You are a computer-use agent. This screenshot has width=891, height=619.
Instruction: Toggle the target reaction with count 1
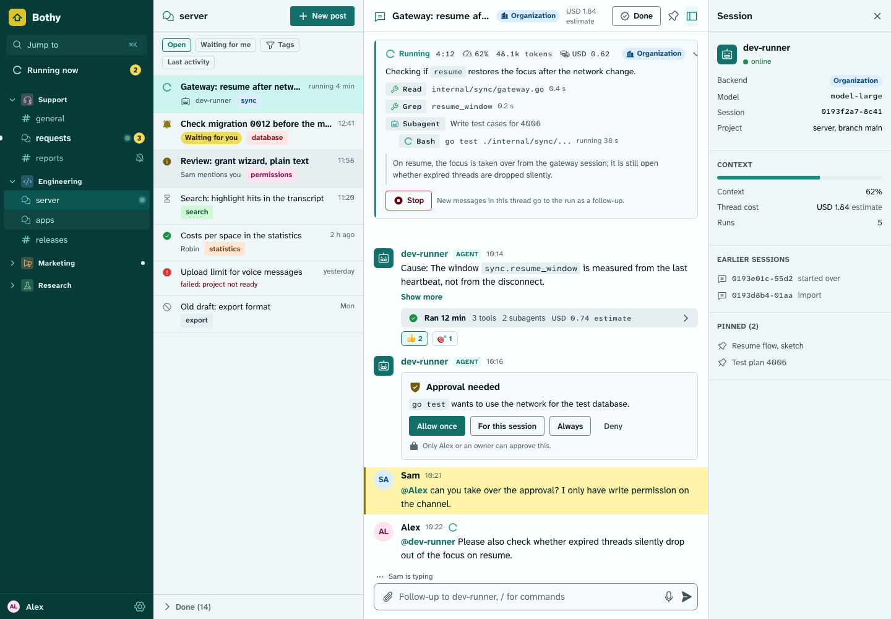click(x=445, y=339)
